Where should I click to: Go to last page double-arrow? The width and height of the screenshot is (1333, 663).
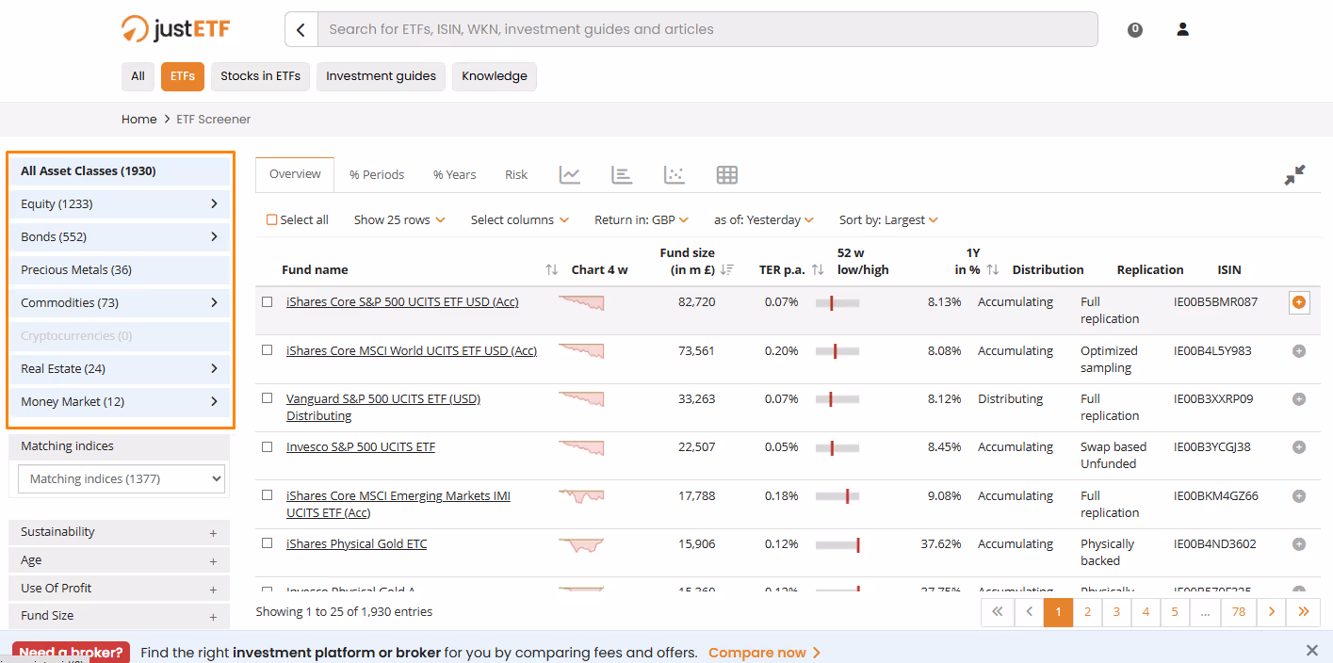1304,611
